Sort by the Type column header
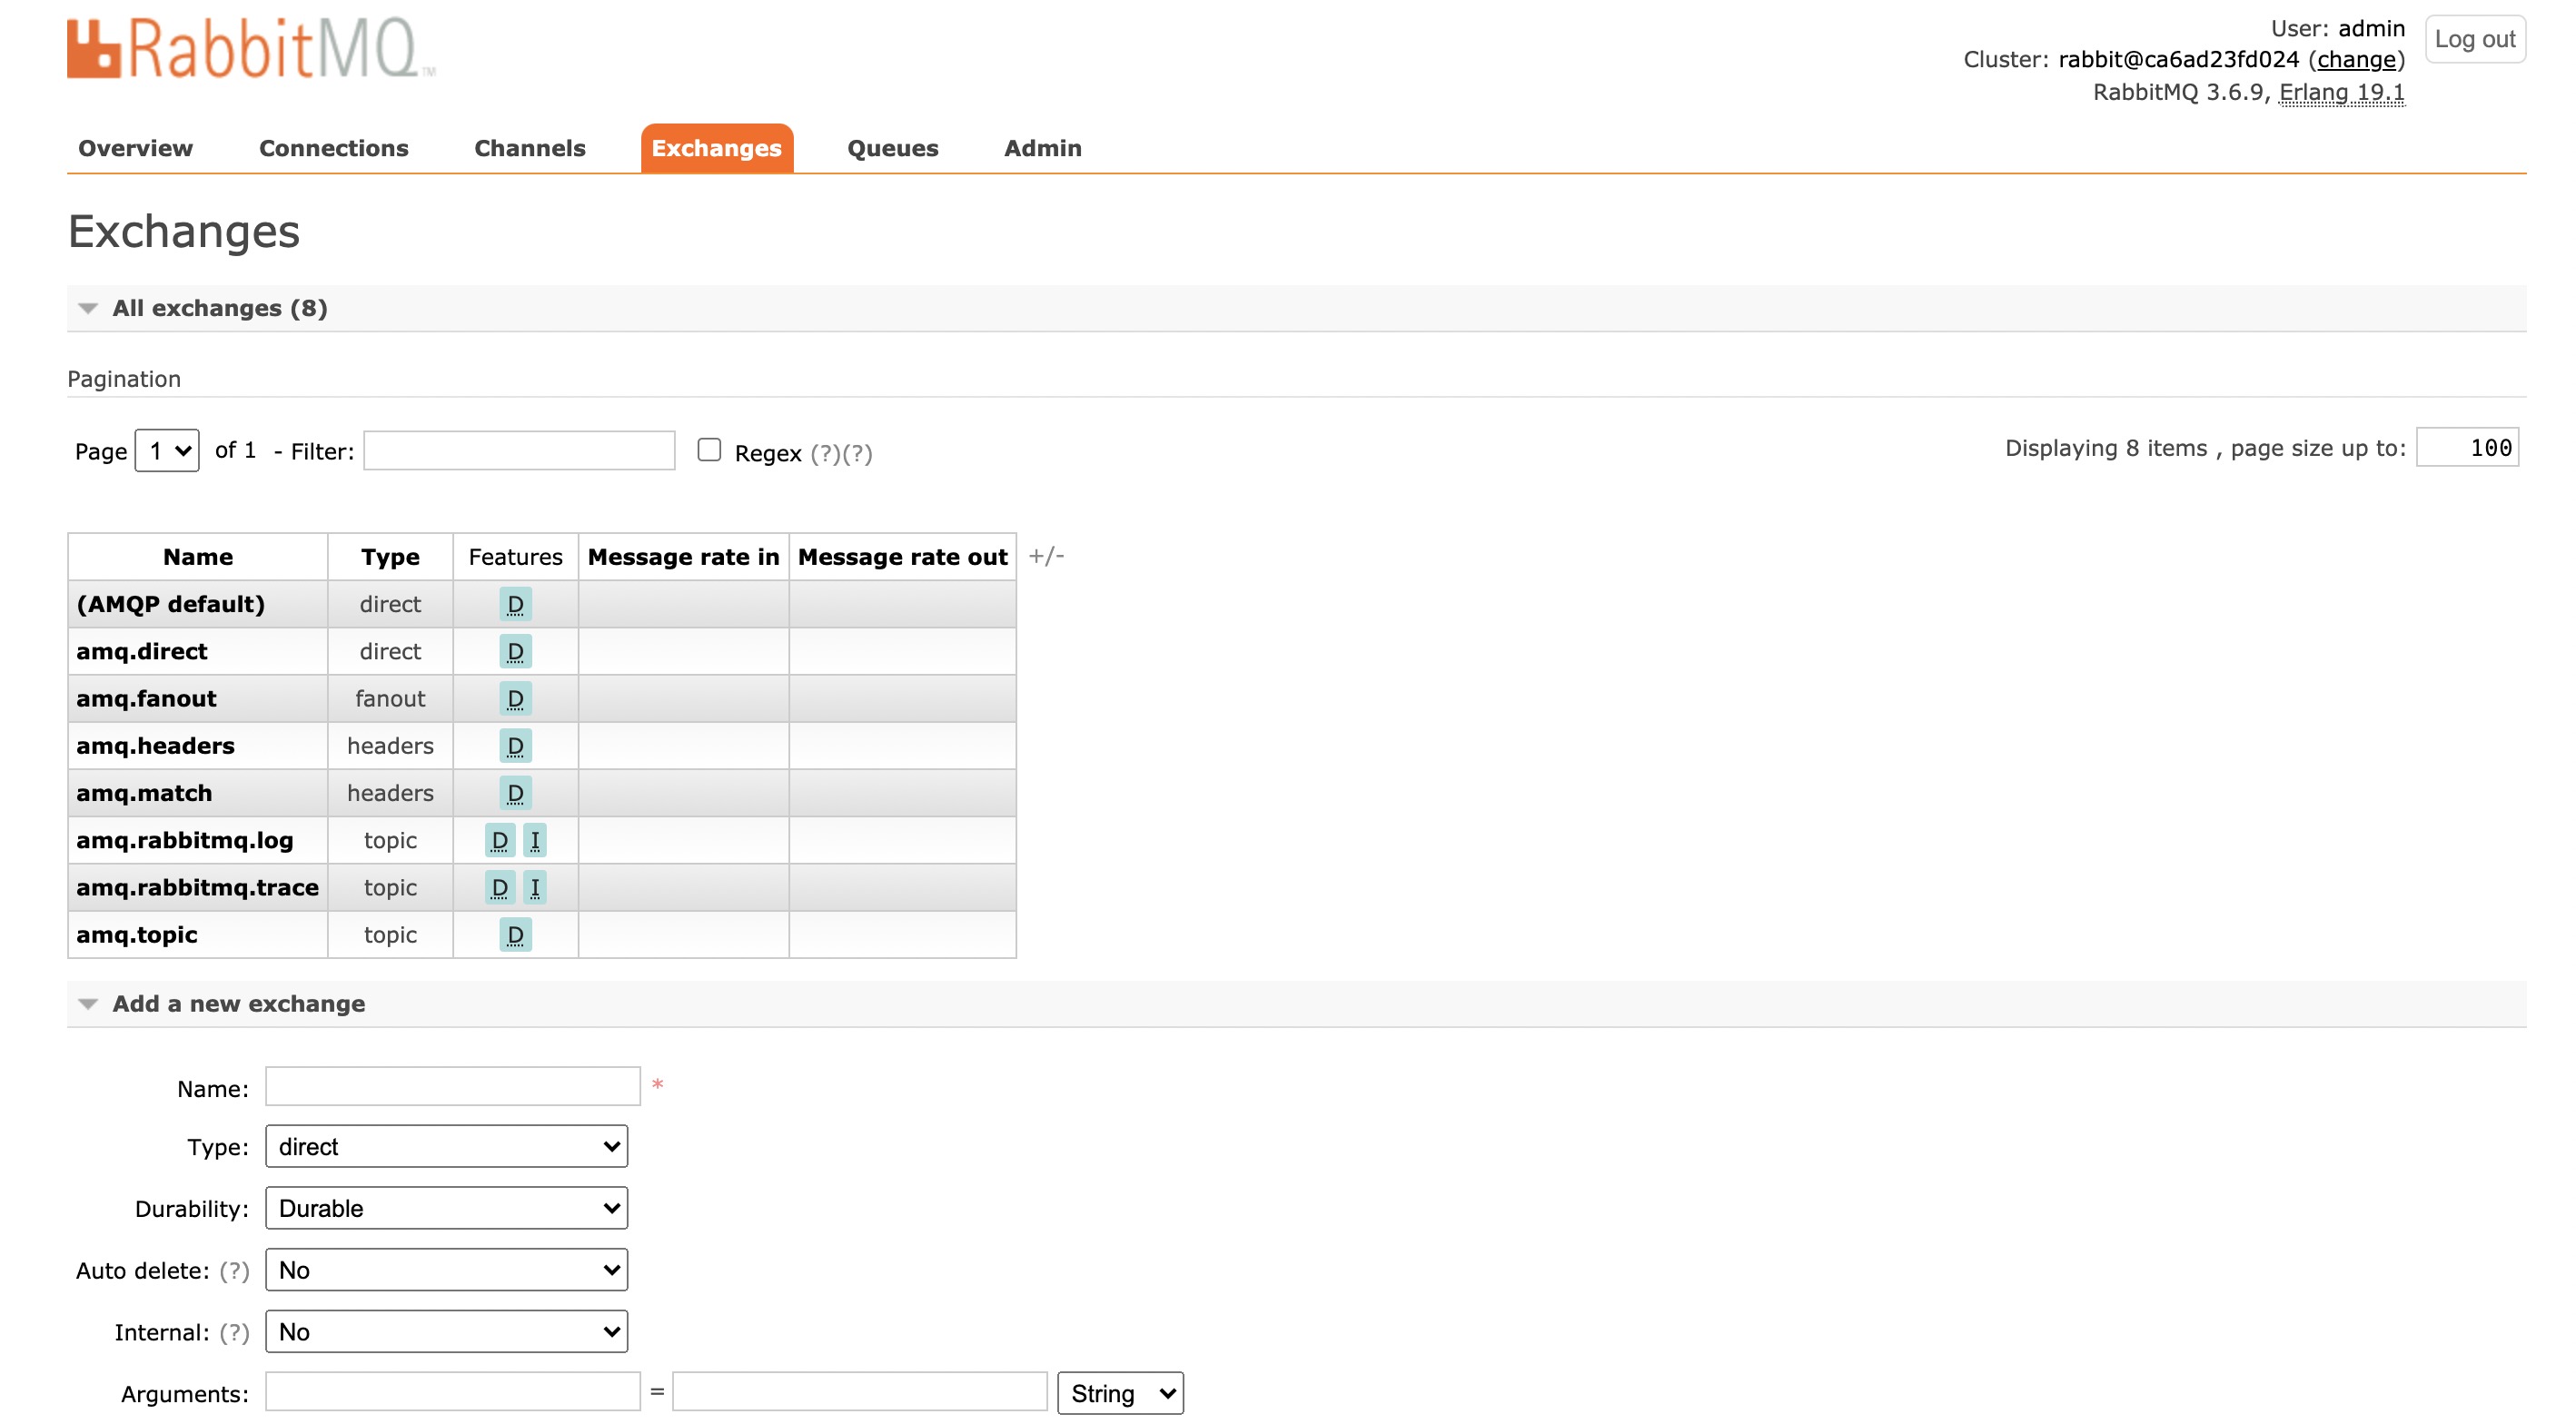The image size is (2576, 1424). coord(390,557)
